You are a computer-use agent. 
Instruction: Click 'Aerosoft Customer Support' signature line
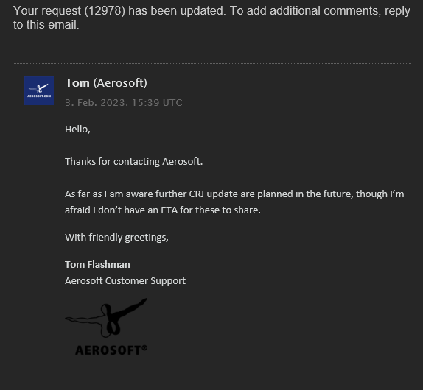click(125, 281)
